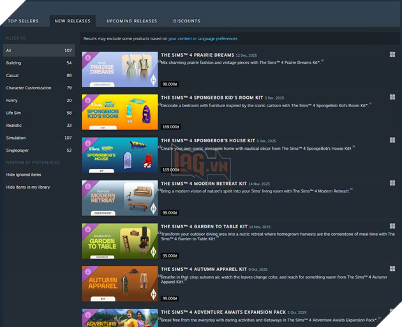This screenshot has height=327, width=402.
Task: Click Windows platform icon on Prairie Dreams row
Action: pyautogui.click(x=392, y=55)
